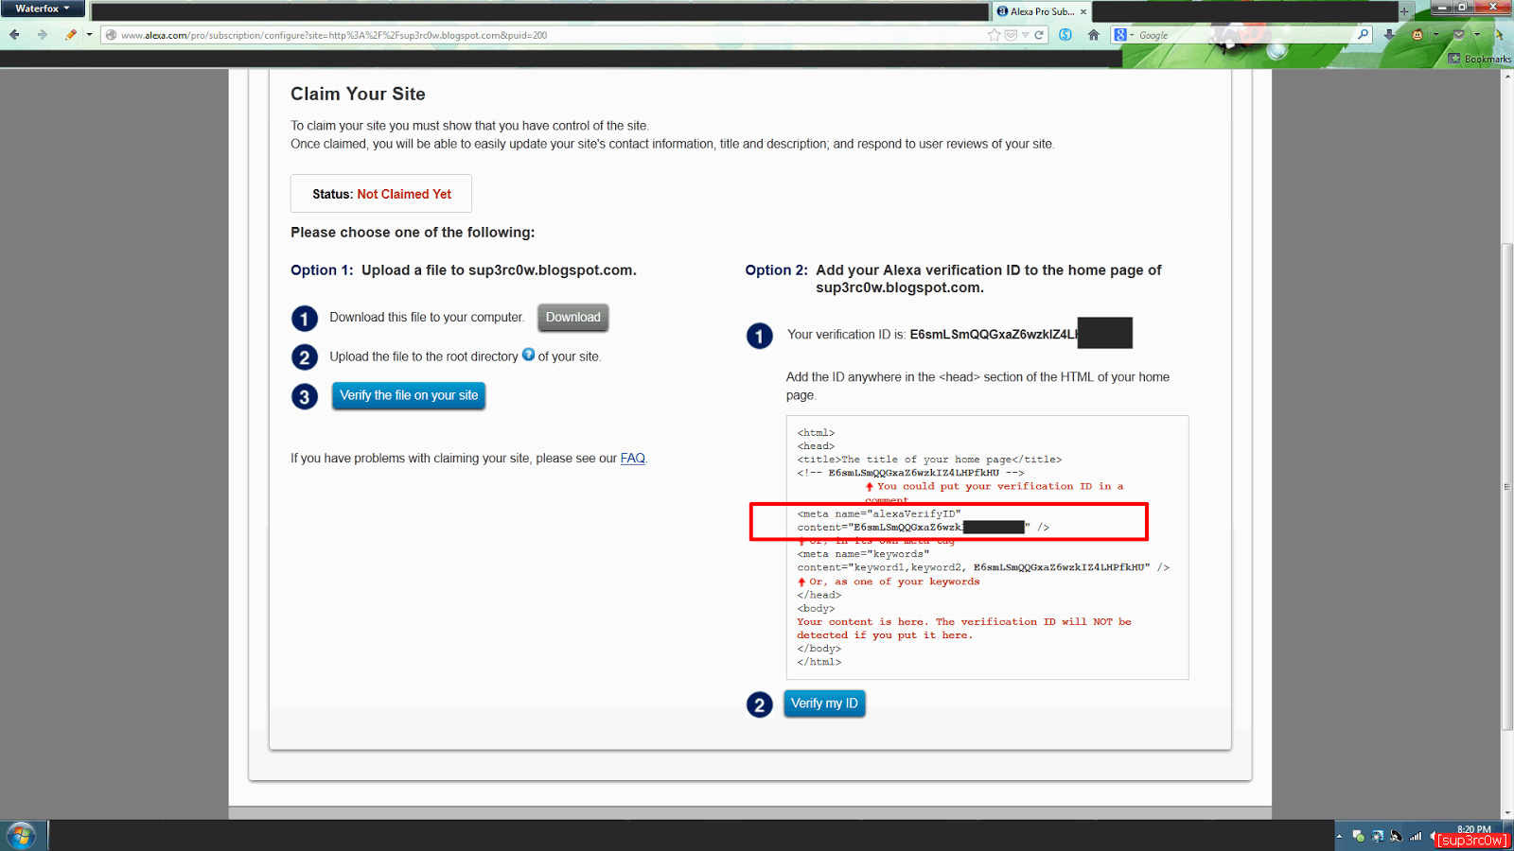Click the page vertical scrollbar thumb
This screenshot has height=851, width=1514.
[x=1507, y=487]
